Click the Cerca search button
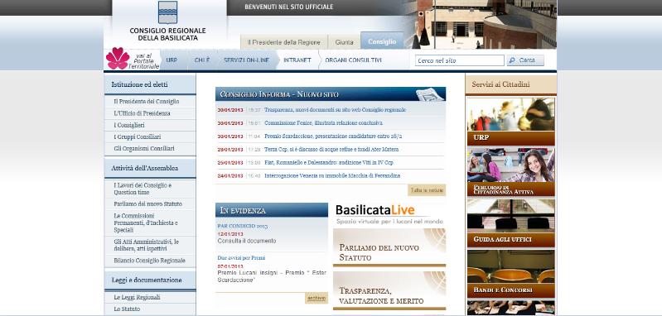The height and width of the screenshot is (316, 662). tap(525, 60)
